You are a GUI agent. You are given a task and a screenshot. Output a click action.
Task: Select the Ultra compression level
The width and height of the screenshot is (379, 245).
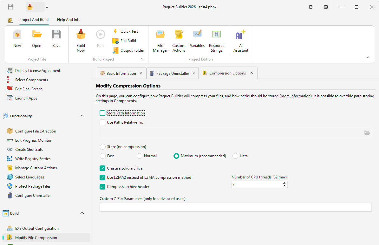pos(235,156)
